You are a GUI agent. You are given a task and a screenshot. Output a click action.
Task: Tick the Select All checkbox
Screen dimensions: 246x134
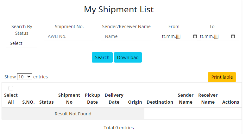pos(11,88)
